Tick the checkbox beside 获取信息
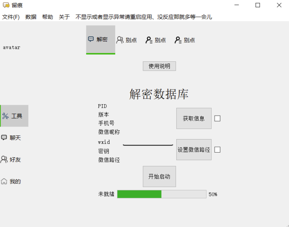The width and height of the screenshot is (289, 227). (x=217, y=119)
